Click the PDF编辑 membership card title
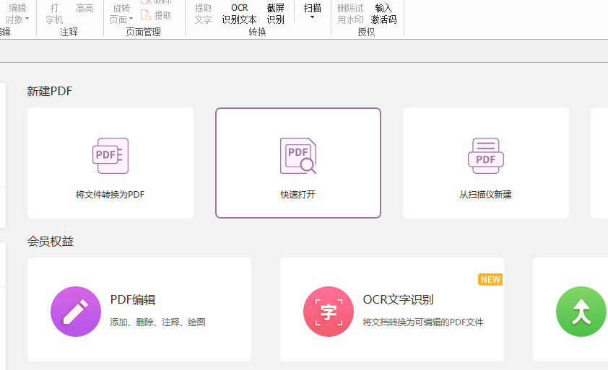The height and width of the screenshot is (370, 608). point(133,300)
